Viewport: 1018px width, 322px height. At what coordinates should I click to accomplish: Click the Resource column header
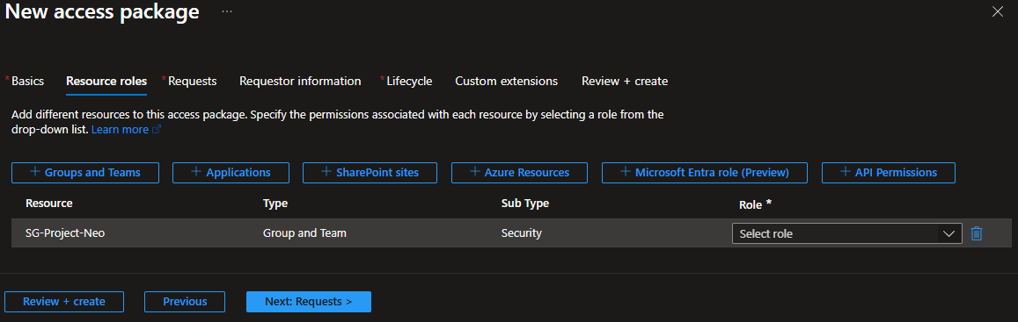[x=48, y=204]
